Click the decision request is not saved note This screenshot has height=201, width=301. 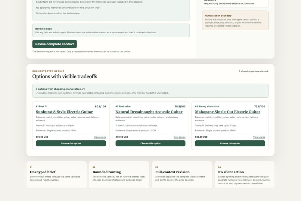click(81, 52)
